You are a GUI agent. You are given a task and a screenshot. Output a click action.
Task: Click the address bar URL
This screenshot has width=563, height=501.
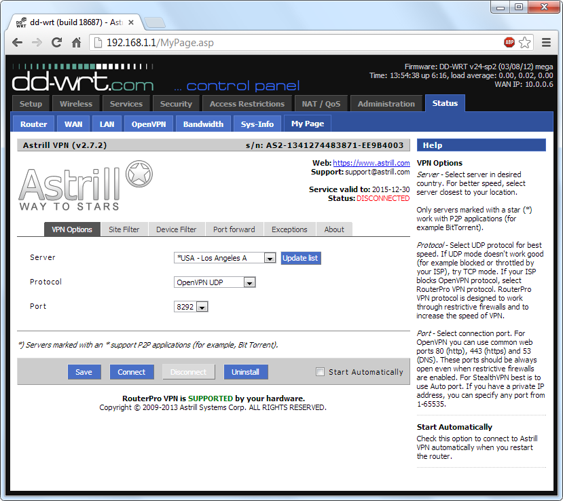[160, 43]
